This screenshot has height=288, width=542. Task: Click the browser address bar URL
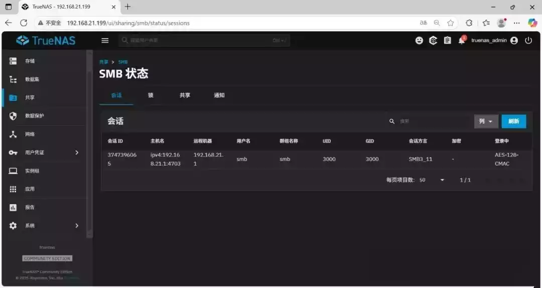tap(128, 23)
